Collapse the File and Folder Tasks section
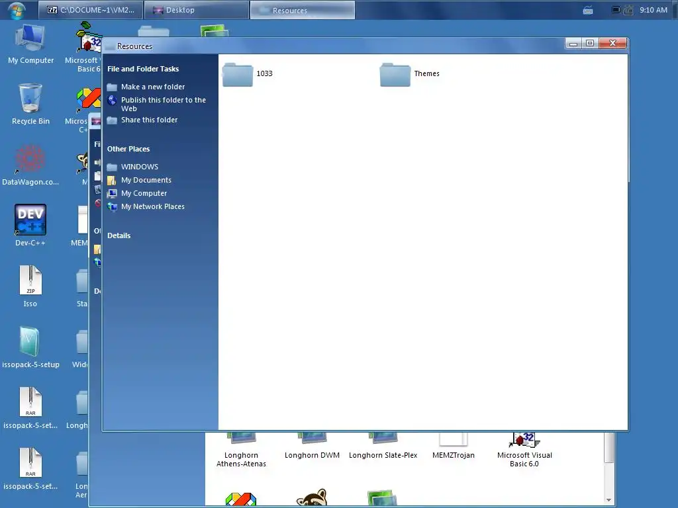678x508 pixels. (x=143, y=69)
